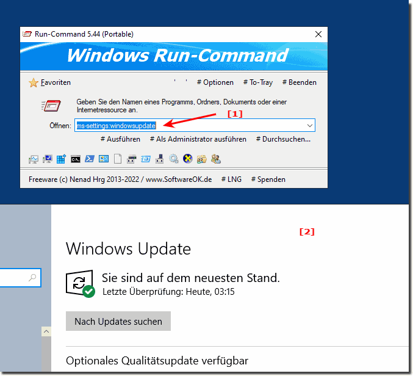
Task: Click # To-Tray
Action: coord(258,82)
